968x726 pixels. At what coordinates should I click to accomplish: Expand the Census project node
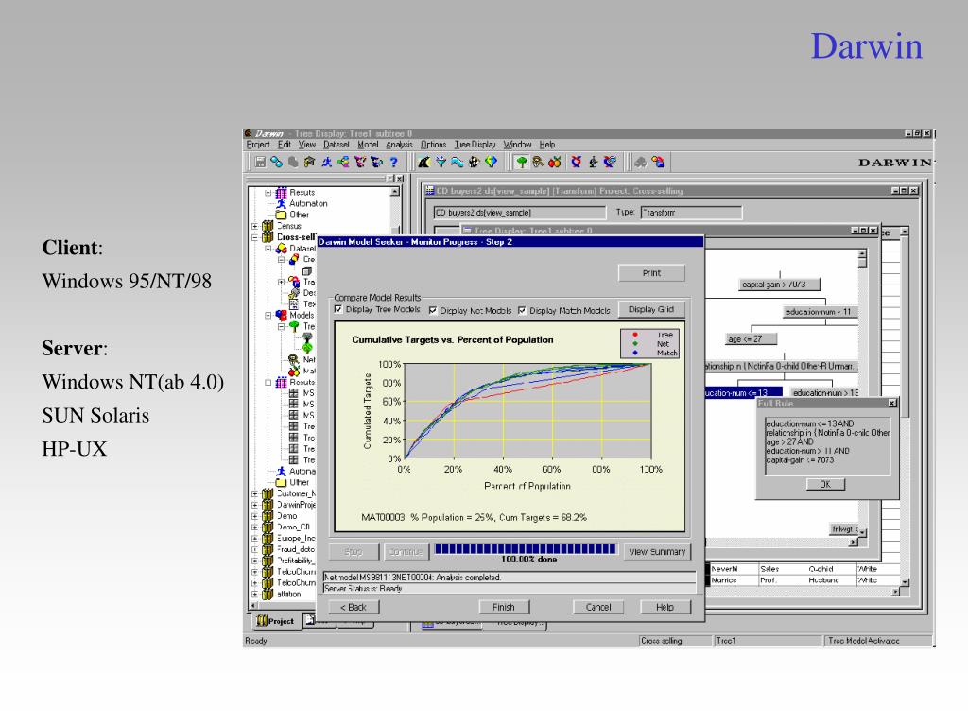point(254,226)
